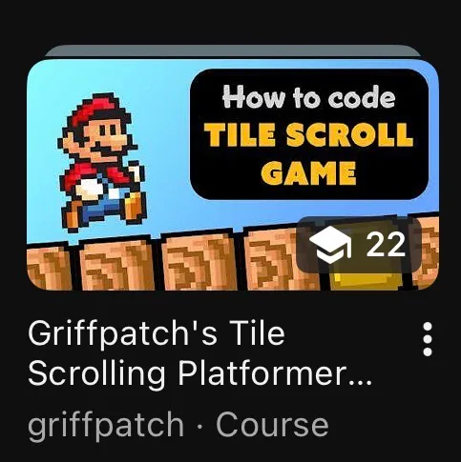This screenshot has height=462, width=461.
Task: Click Mario's brown shoes in thumbnail
Action: [x=103, y=210]
